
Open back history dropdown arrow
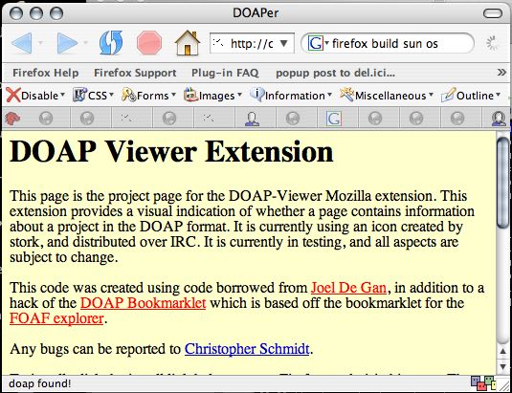click(x=41, y=43)
